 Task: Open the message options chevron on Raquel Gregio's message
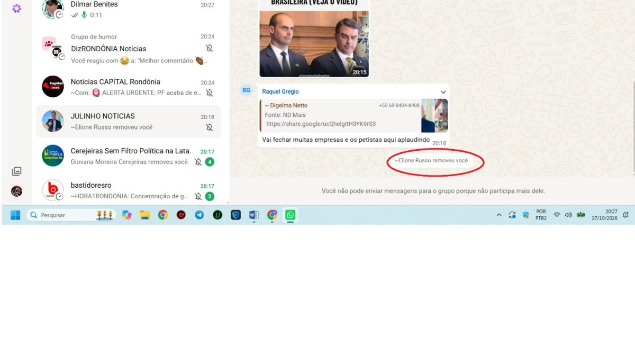click(443, 91)
